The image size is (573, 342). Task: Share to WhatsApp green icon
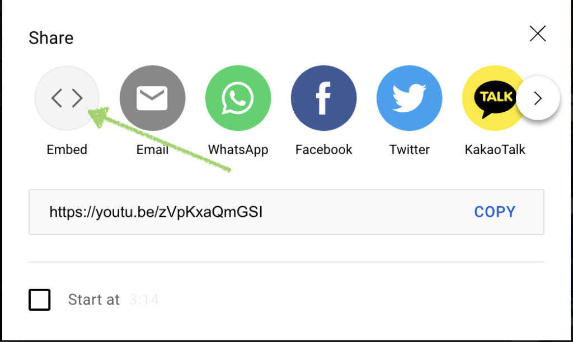(x=238, y=98)
